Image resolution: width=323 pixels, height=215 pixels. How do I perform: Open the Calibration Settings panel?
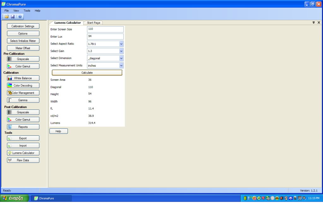click(x=23, y=26)
